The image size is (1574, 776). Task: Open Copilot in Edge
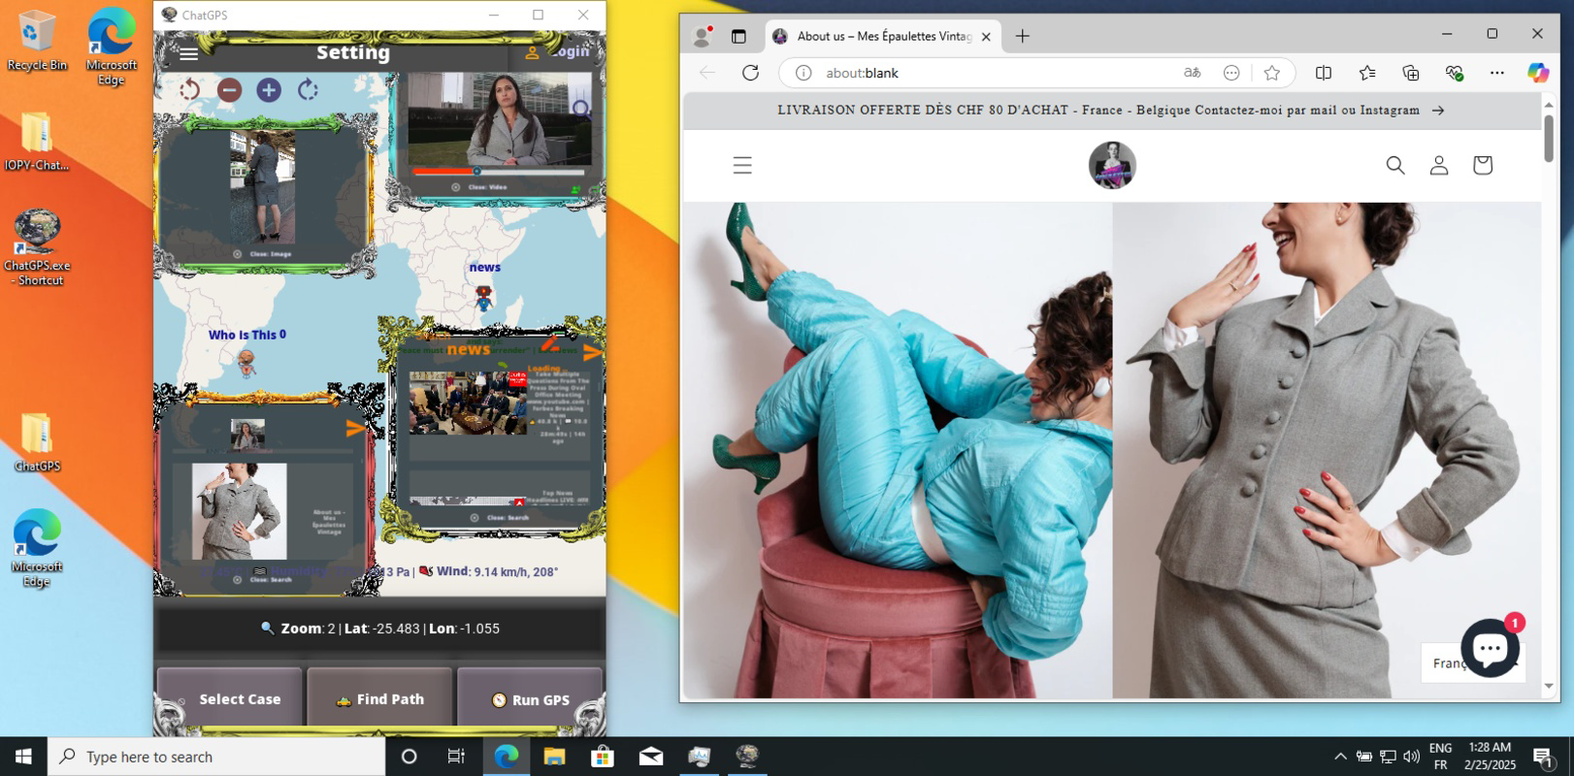point(1538,73)
